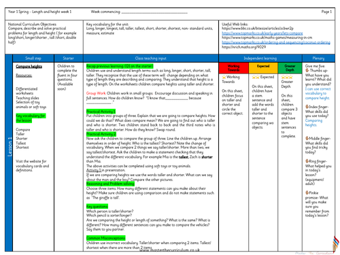The width and height of the screenshot is (340, 255).
Task: Click the Middle finger hand icon
Action: click(x=307, y=138)
